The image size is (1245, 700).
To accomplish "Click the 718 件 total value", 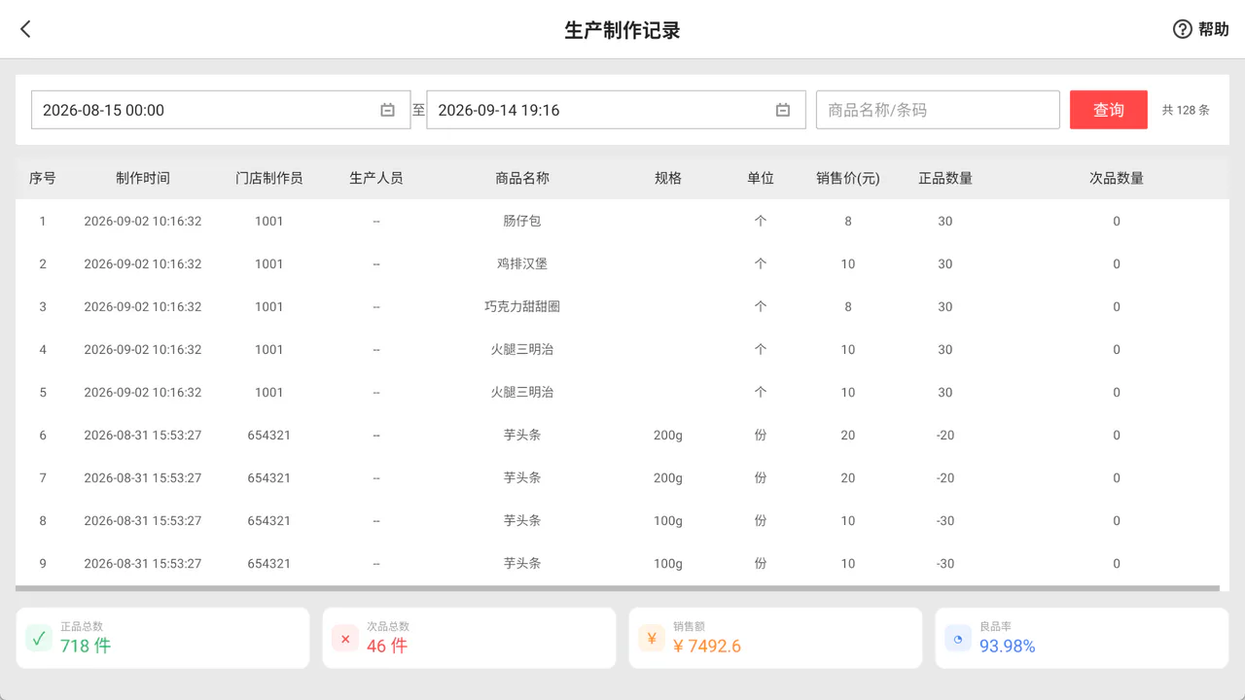I will coord(86,646).
